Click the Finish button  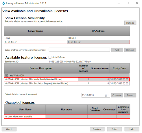click(115, 129)
